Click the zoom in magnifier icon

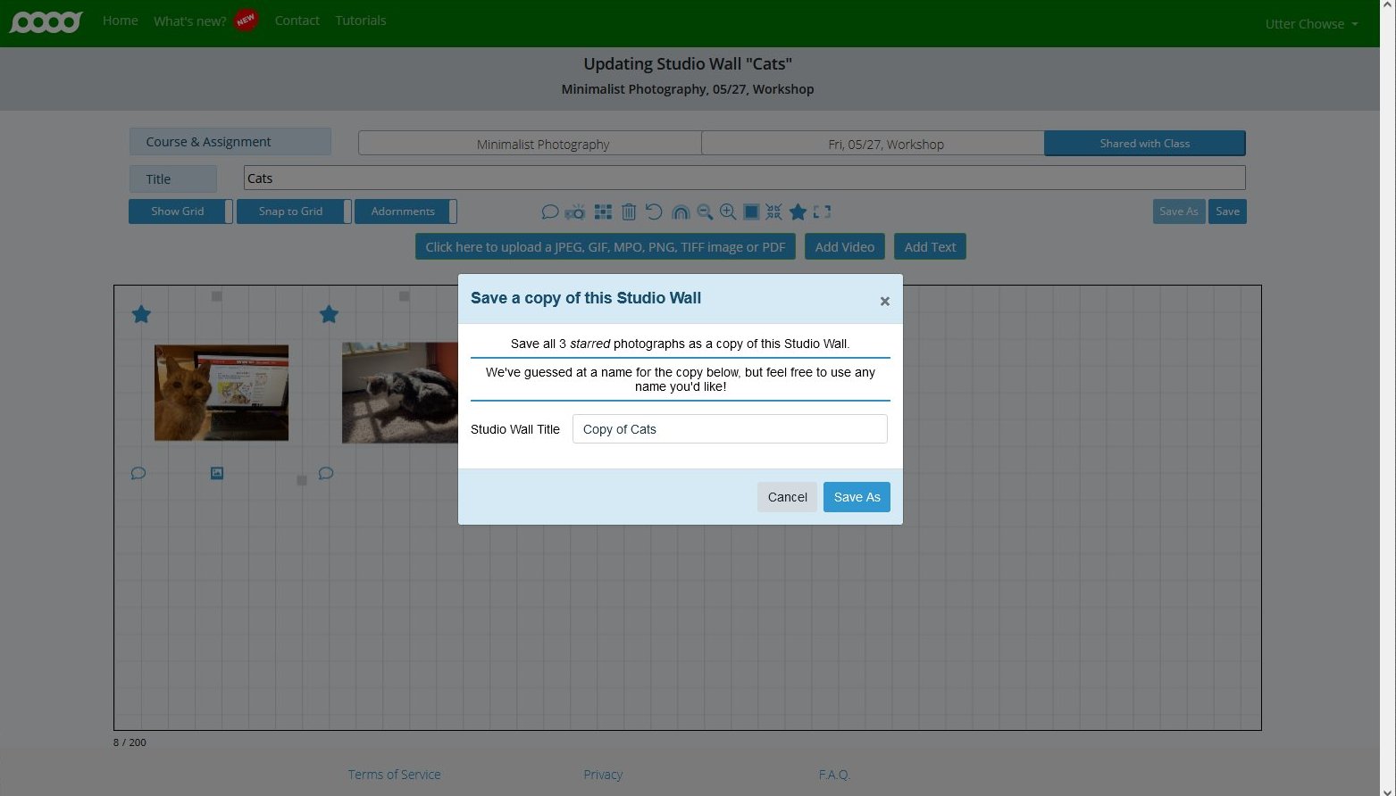tap(728, 211)
